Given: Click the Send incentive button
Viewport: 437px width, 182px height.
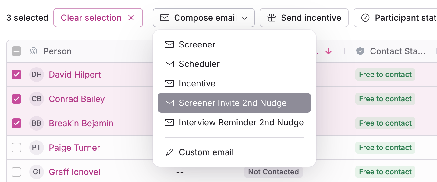Looking at the screenshot, I should (304, 18).
